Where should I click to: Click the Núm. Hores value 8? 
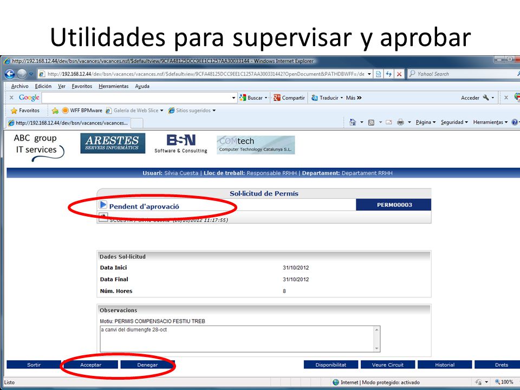(x=284, y=291)
